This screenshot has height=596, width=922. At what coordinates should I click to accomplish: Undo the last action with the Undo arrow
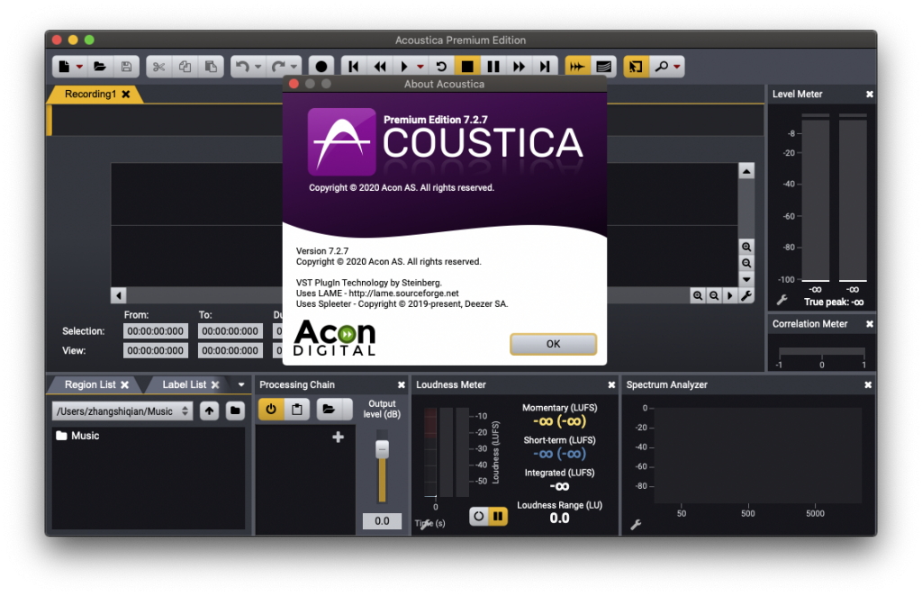point(241,67)
